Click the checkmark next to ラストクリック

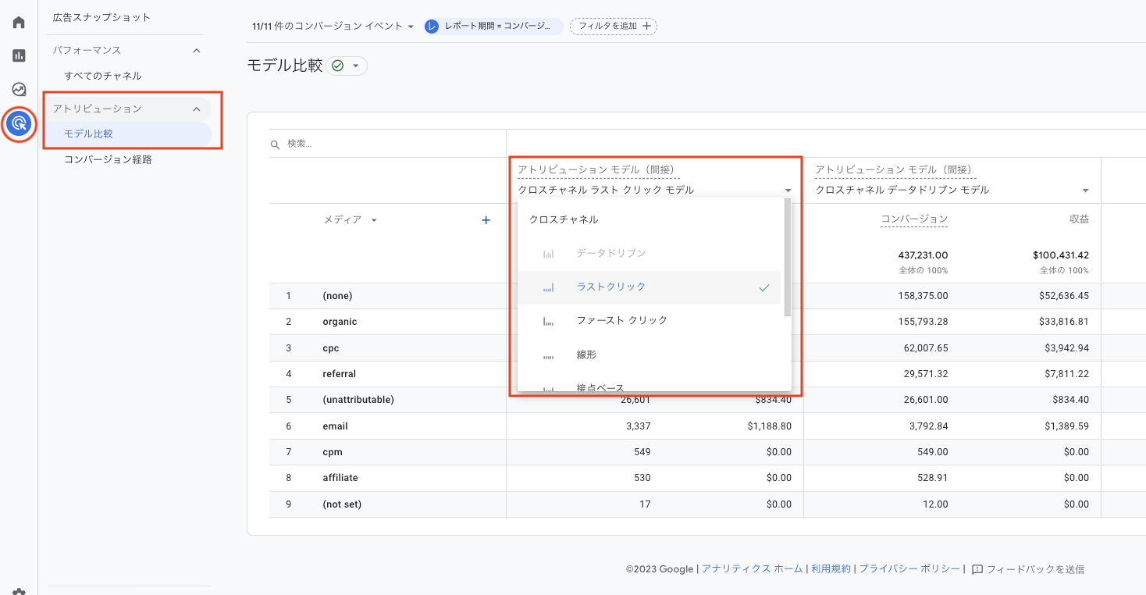pos(764,287)
